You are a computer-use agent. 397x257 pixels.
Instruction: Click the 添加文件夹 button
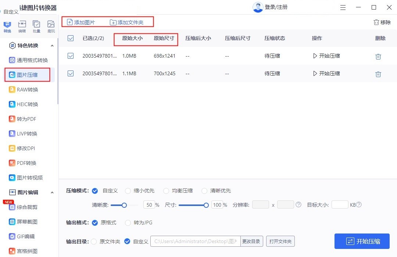pyautogui.click(x=127, y=22)
